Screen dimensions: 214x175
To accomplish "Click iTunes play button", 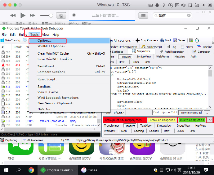I will click(23, 16).
